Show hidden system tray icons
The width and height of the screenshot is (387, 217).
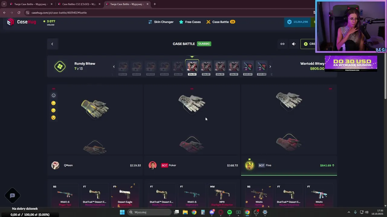349,212
